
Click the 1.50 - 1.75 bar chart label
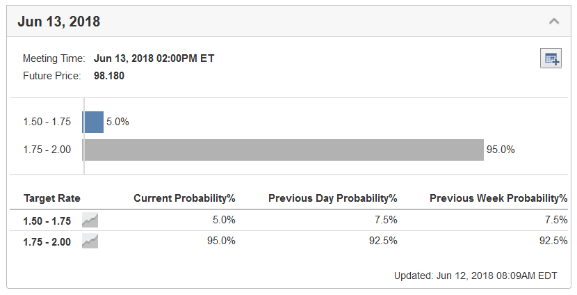click(47, 122)
